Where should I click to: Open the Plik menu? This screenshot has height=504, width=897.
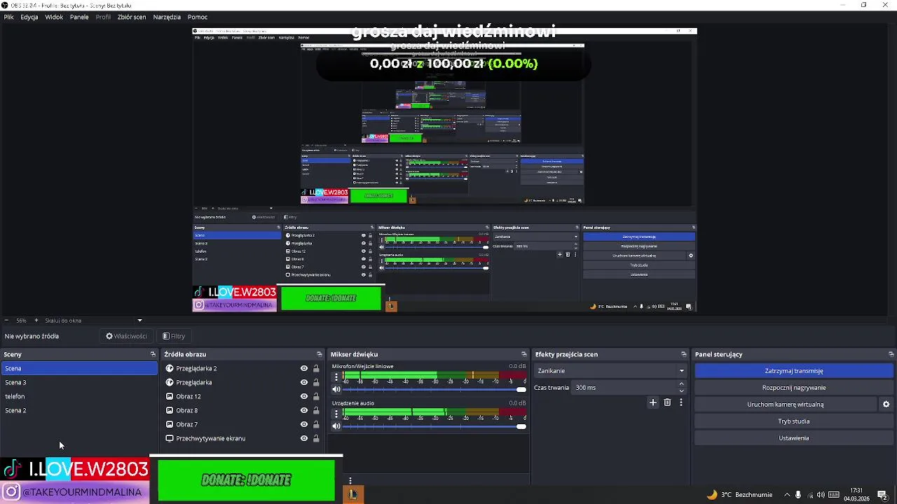[x=8, y=17]
